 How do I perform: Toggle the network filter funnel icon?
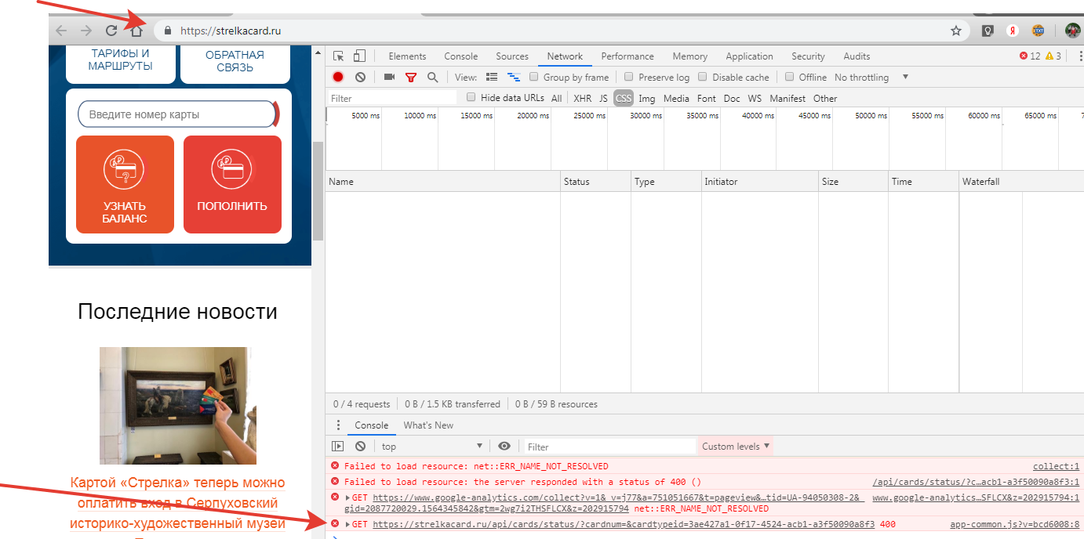[411, 77]
